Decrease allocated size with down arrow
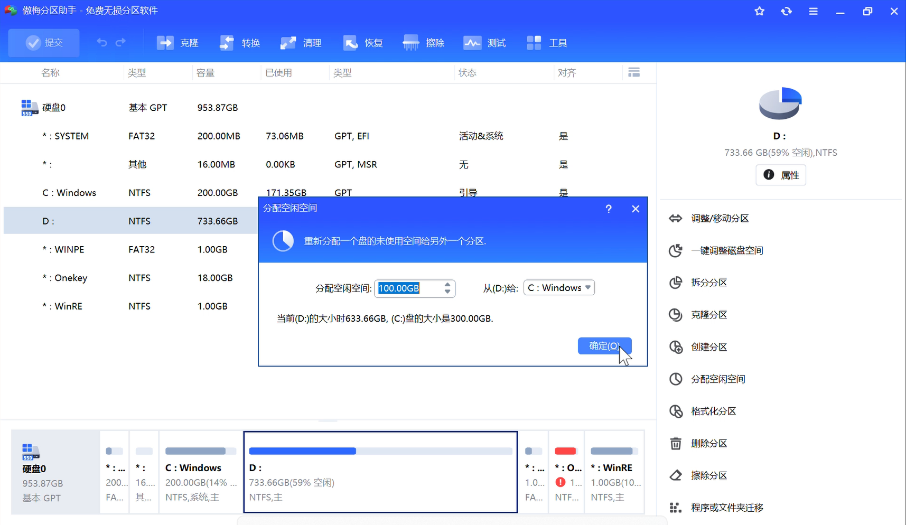 (x=447, y=292)
